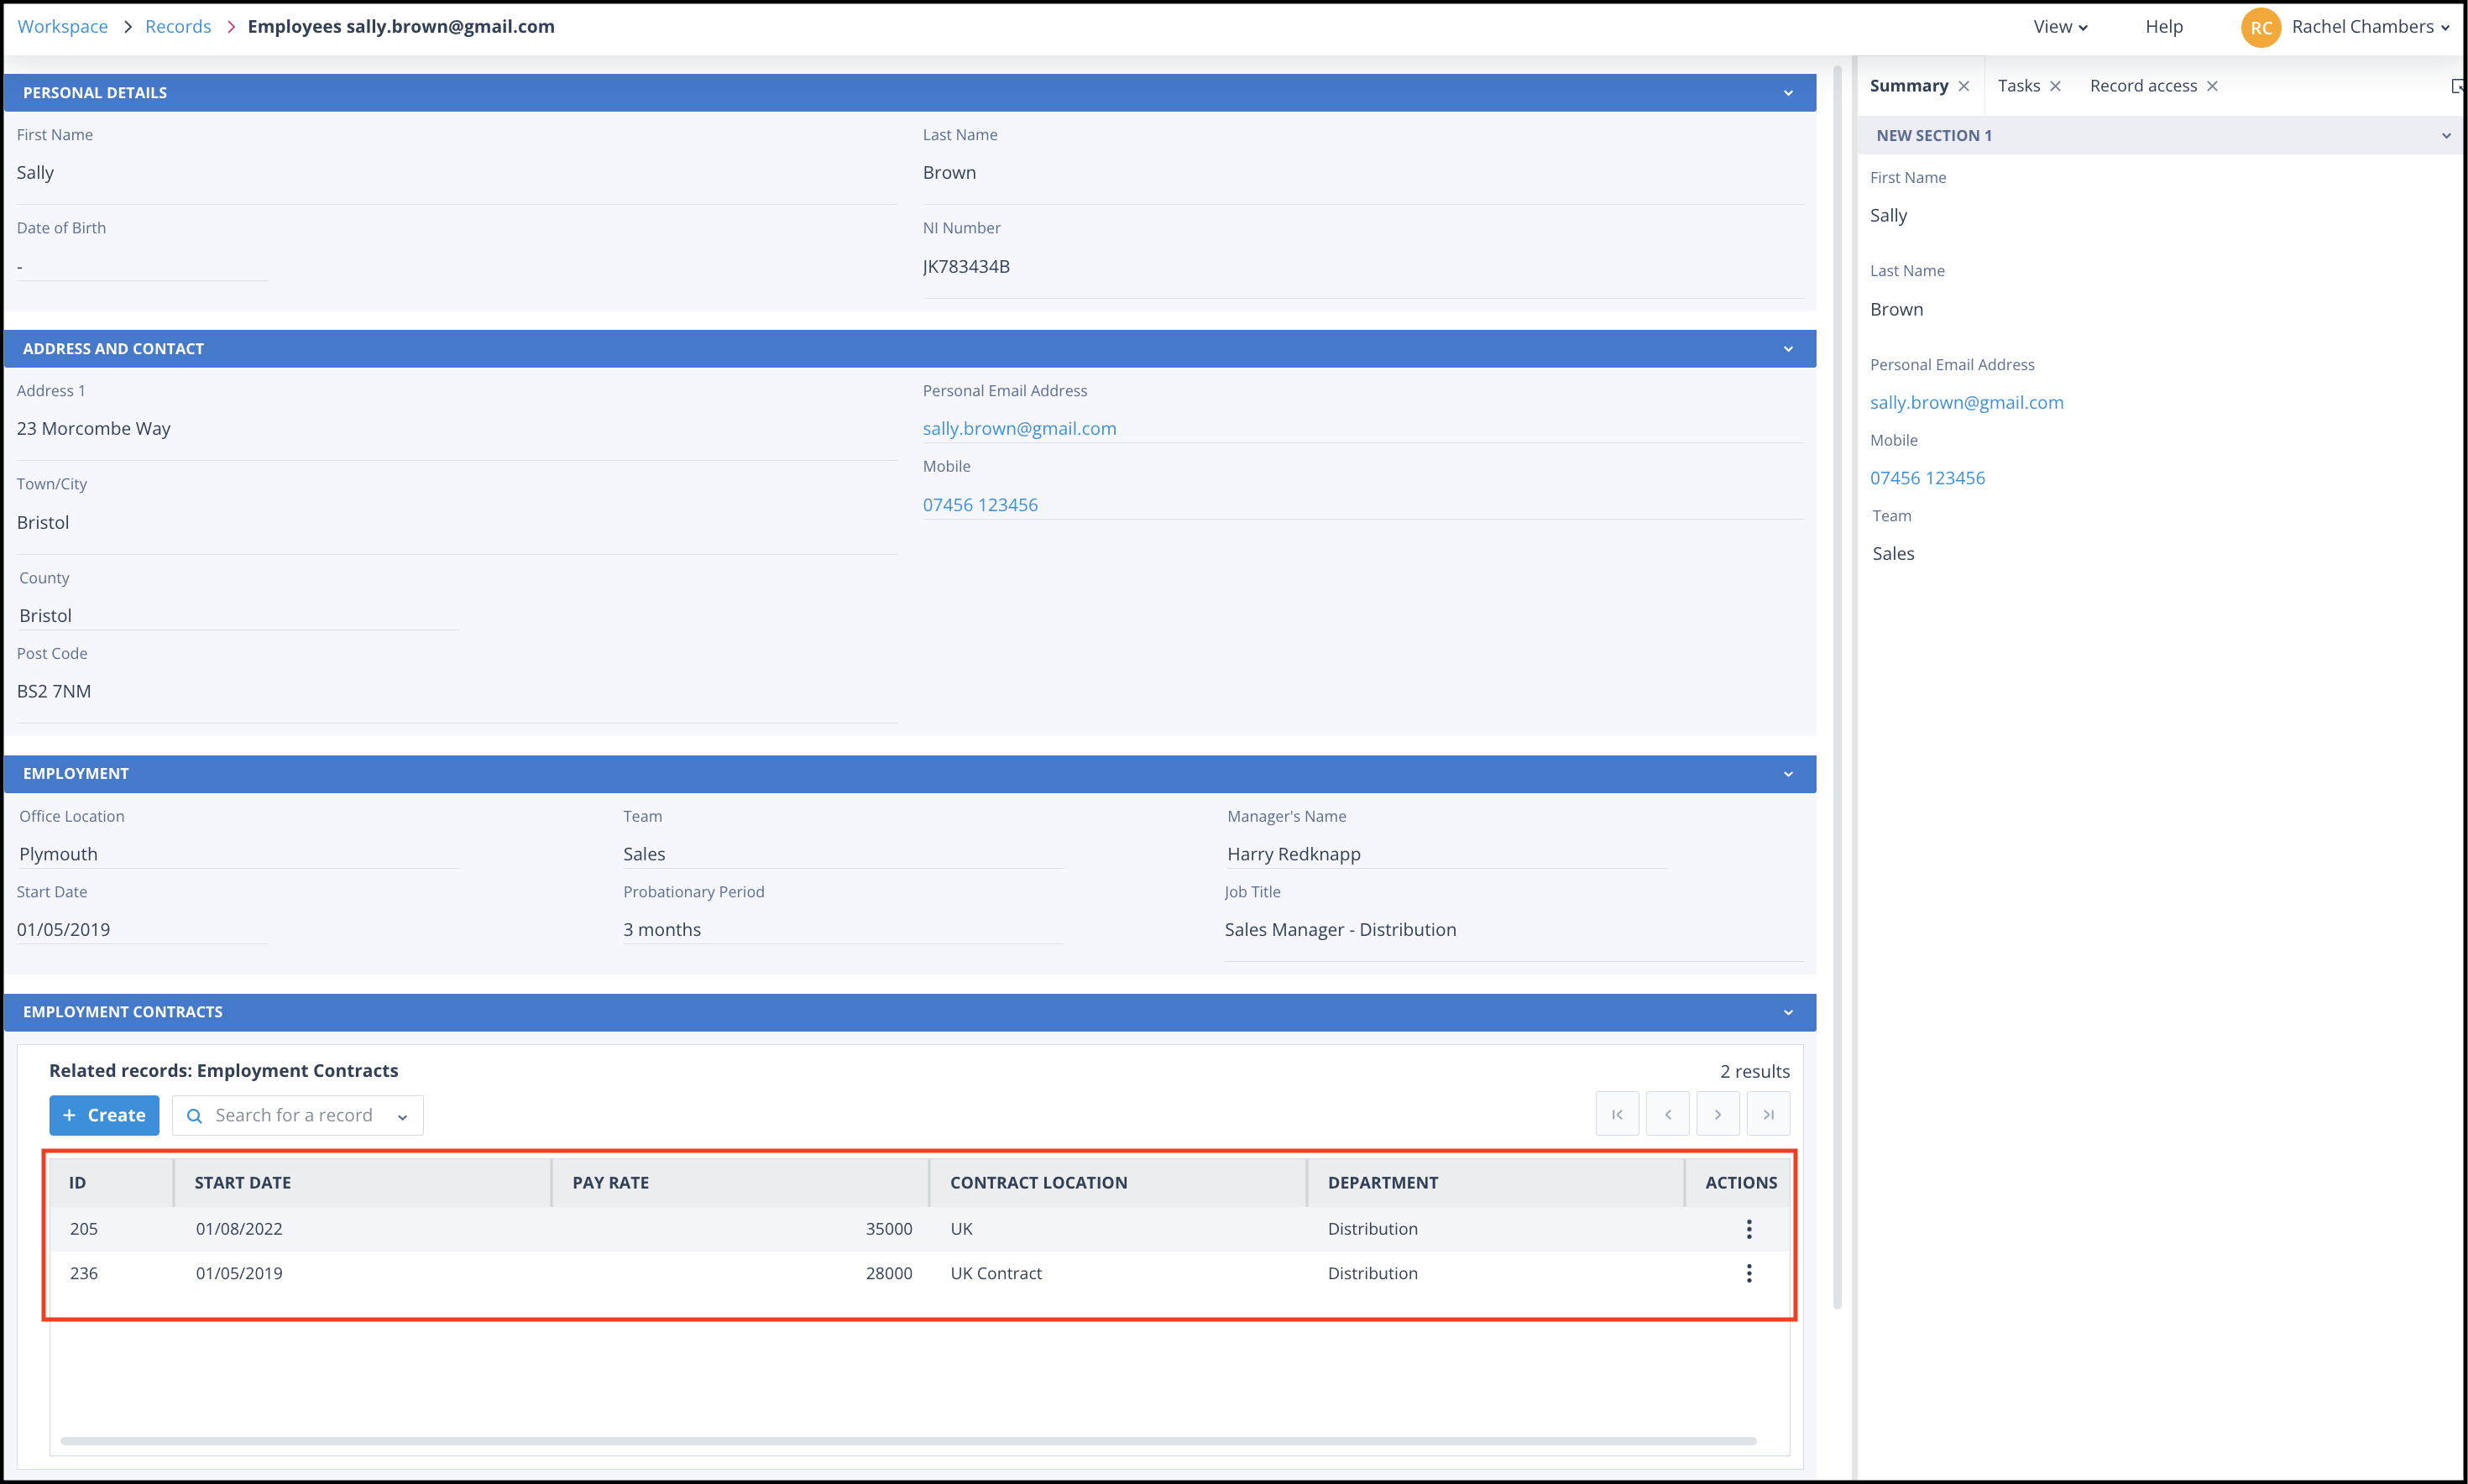Image resolution: width=2468 pixels, height=1484 pixels.
Task: Collapse New Section 1 in Summary
Action: [2446, 136]
